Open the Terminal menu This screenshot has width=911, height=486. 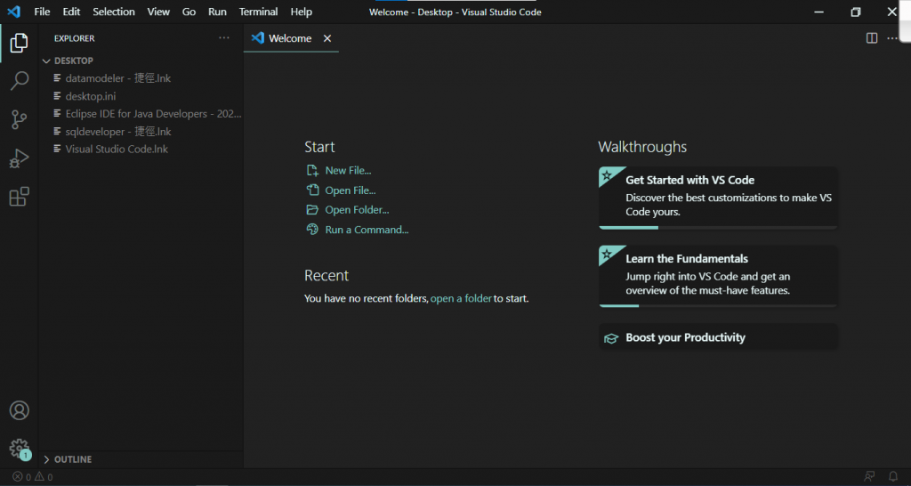pos(259,12)
